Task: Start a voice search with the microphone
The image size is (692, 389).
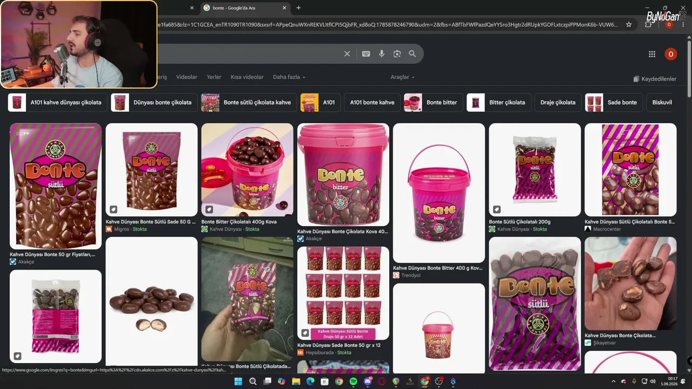Action: point(382,53)
